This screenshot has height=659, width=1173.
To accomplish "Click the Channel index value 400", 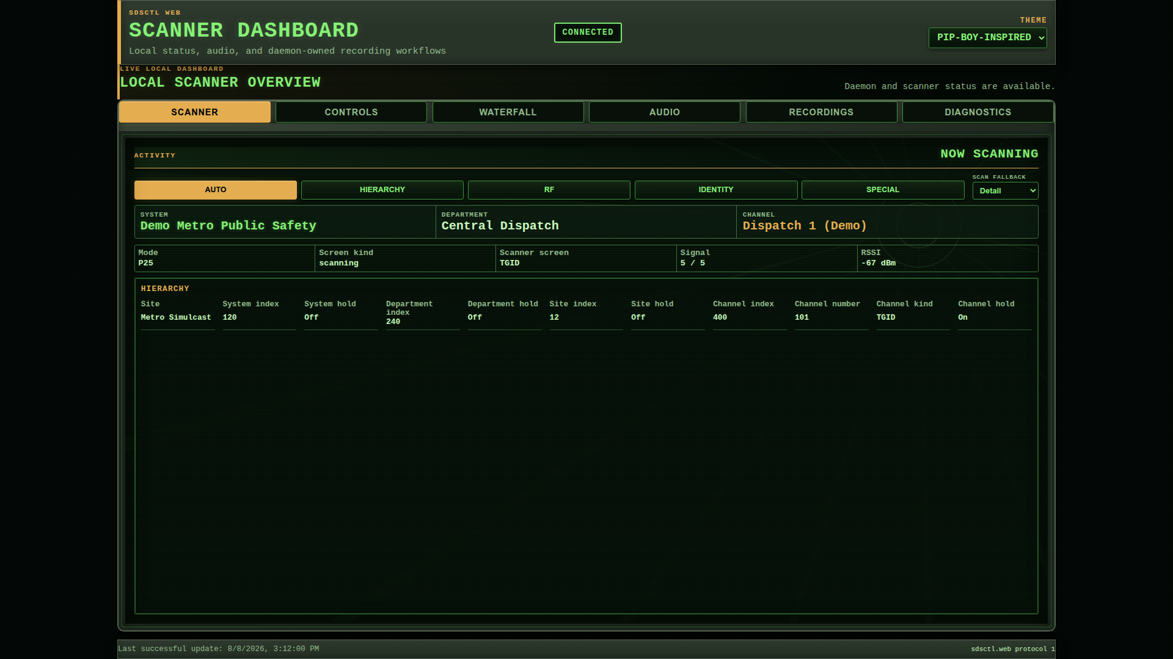I will pos(720,317).
